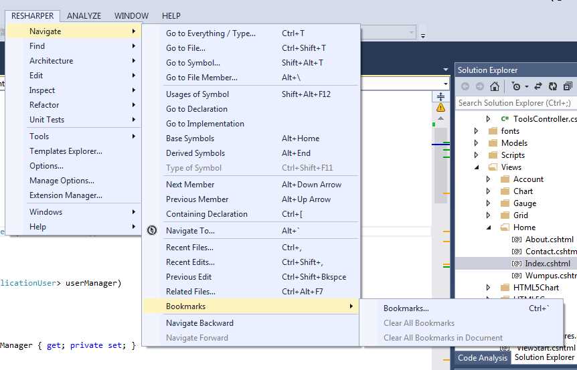Click the yellow warning marker icon
This screenshot has height=370, width=577.
point(440,108)
